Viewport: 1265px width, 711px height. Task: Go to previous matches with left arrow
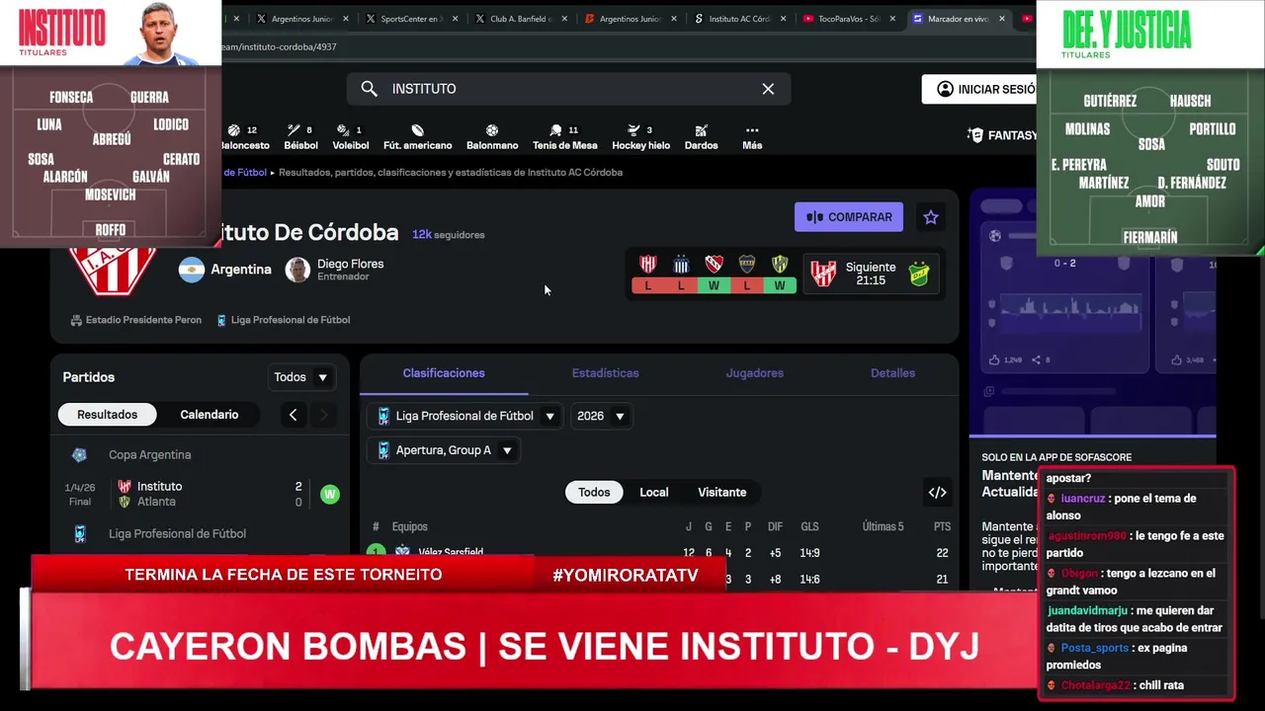(x=293, y=415)
